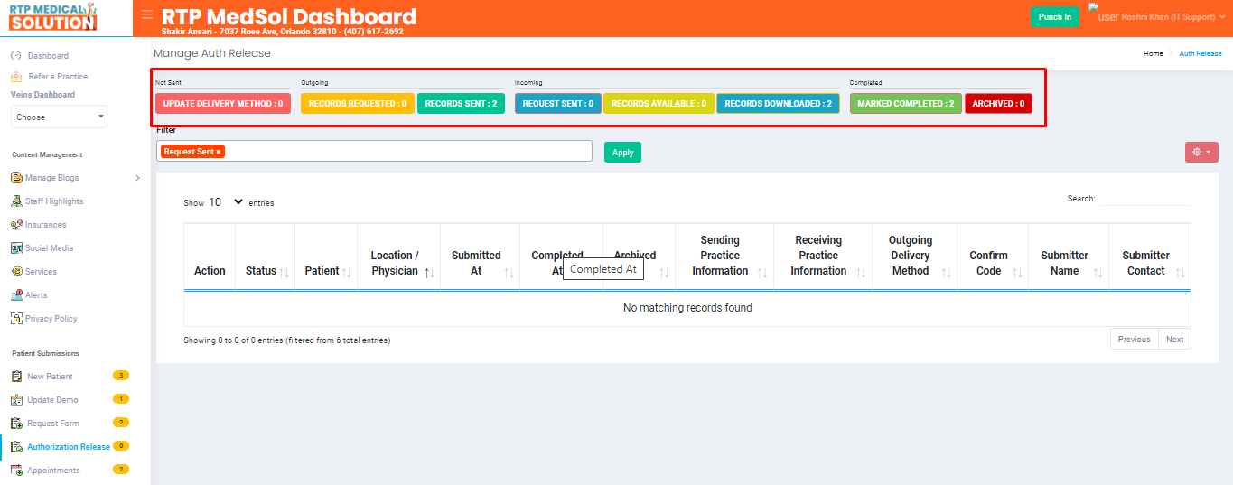
Task: Open the Veins Dashboard Choose dropdown
Action: [59, 117]
